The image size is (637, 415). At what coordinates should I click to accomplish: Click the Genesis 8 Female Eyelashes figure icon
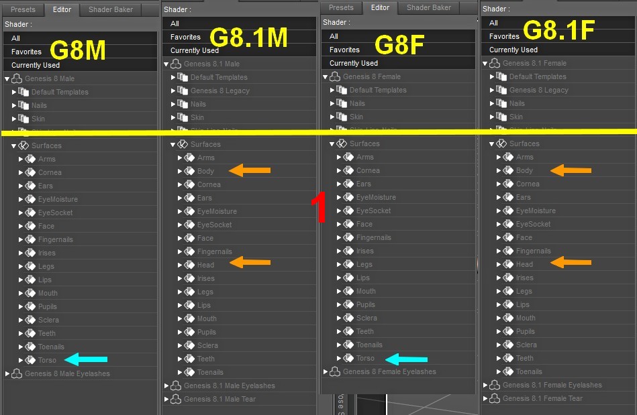click(x=335, y=371)
